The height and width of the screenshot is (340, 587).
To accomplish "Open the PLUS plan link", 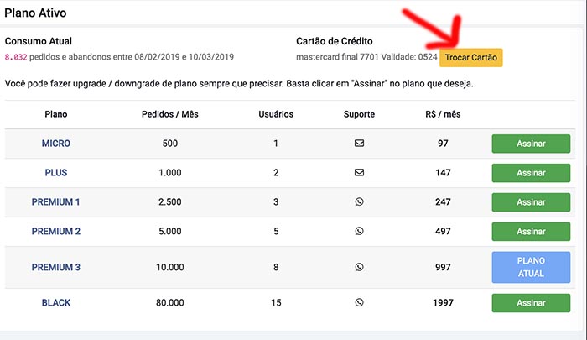I will click(56, 172).
